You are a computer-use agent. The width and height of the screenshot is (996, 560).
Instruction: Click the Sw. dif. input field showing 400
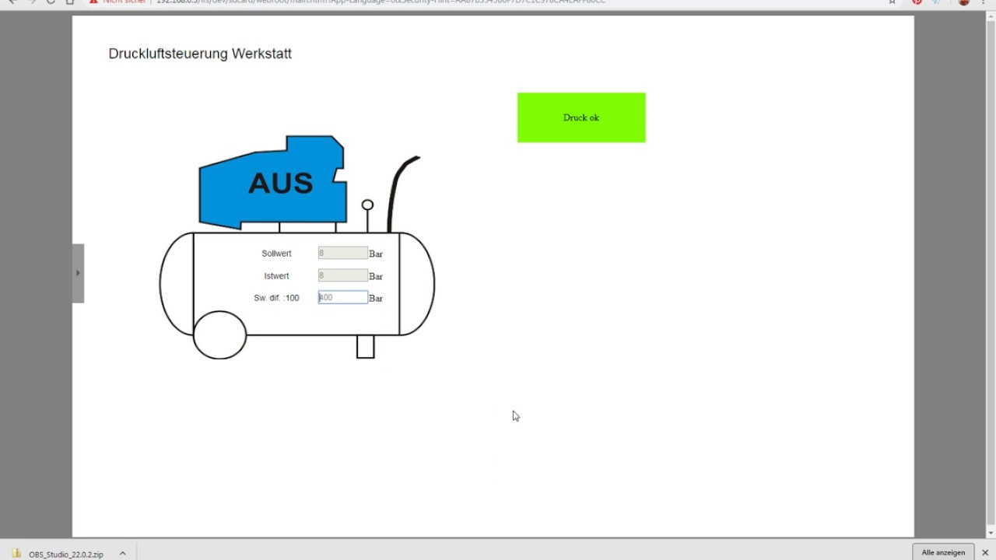[343, 297]
